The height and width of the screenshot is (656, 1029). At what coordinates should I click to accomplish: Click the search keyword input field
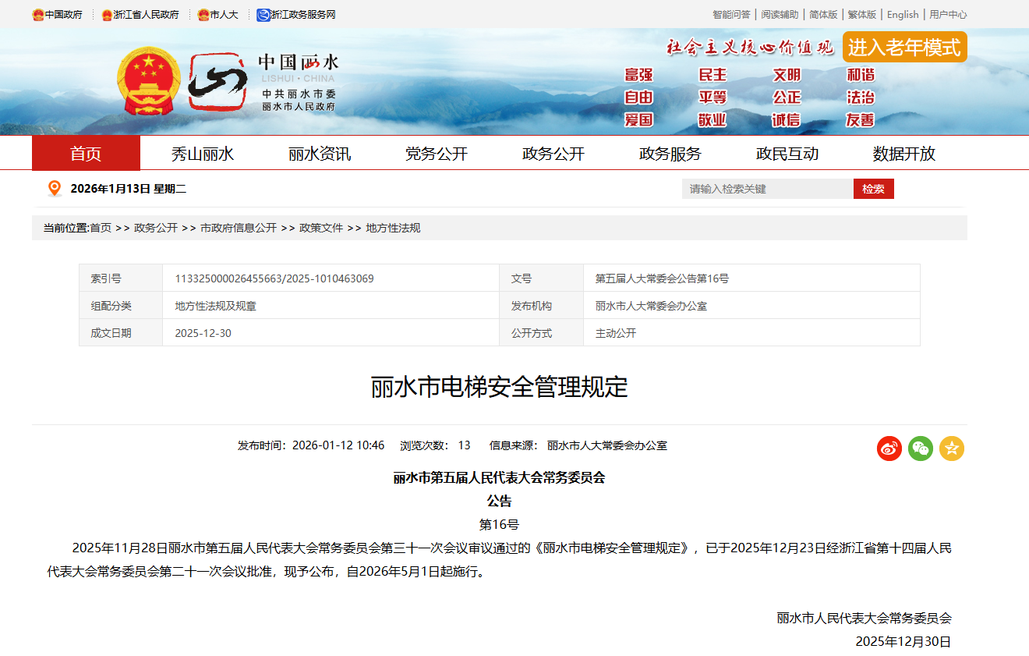point(767,189)
